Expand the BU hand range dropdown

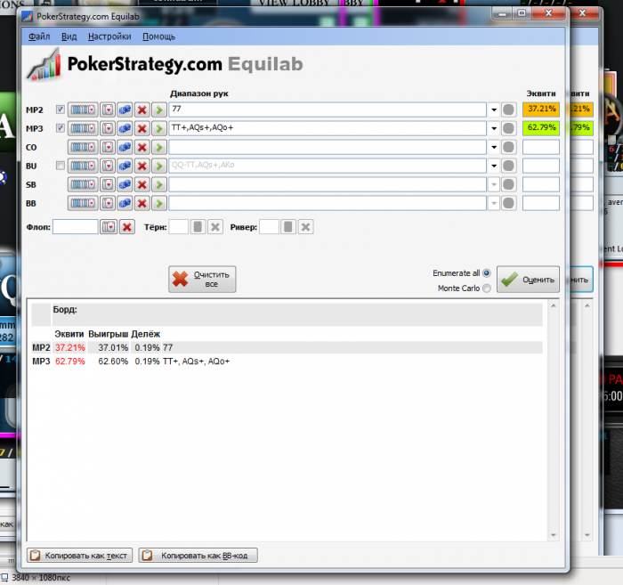494,166
